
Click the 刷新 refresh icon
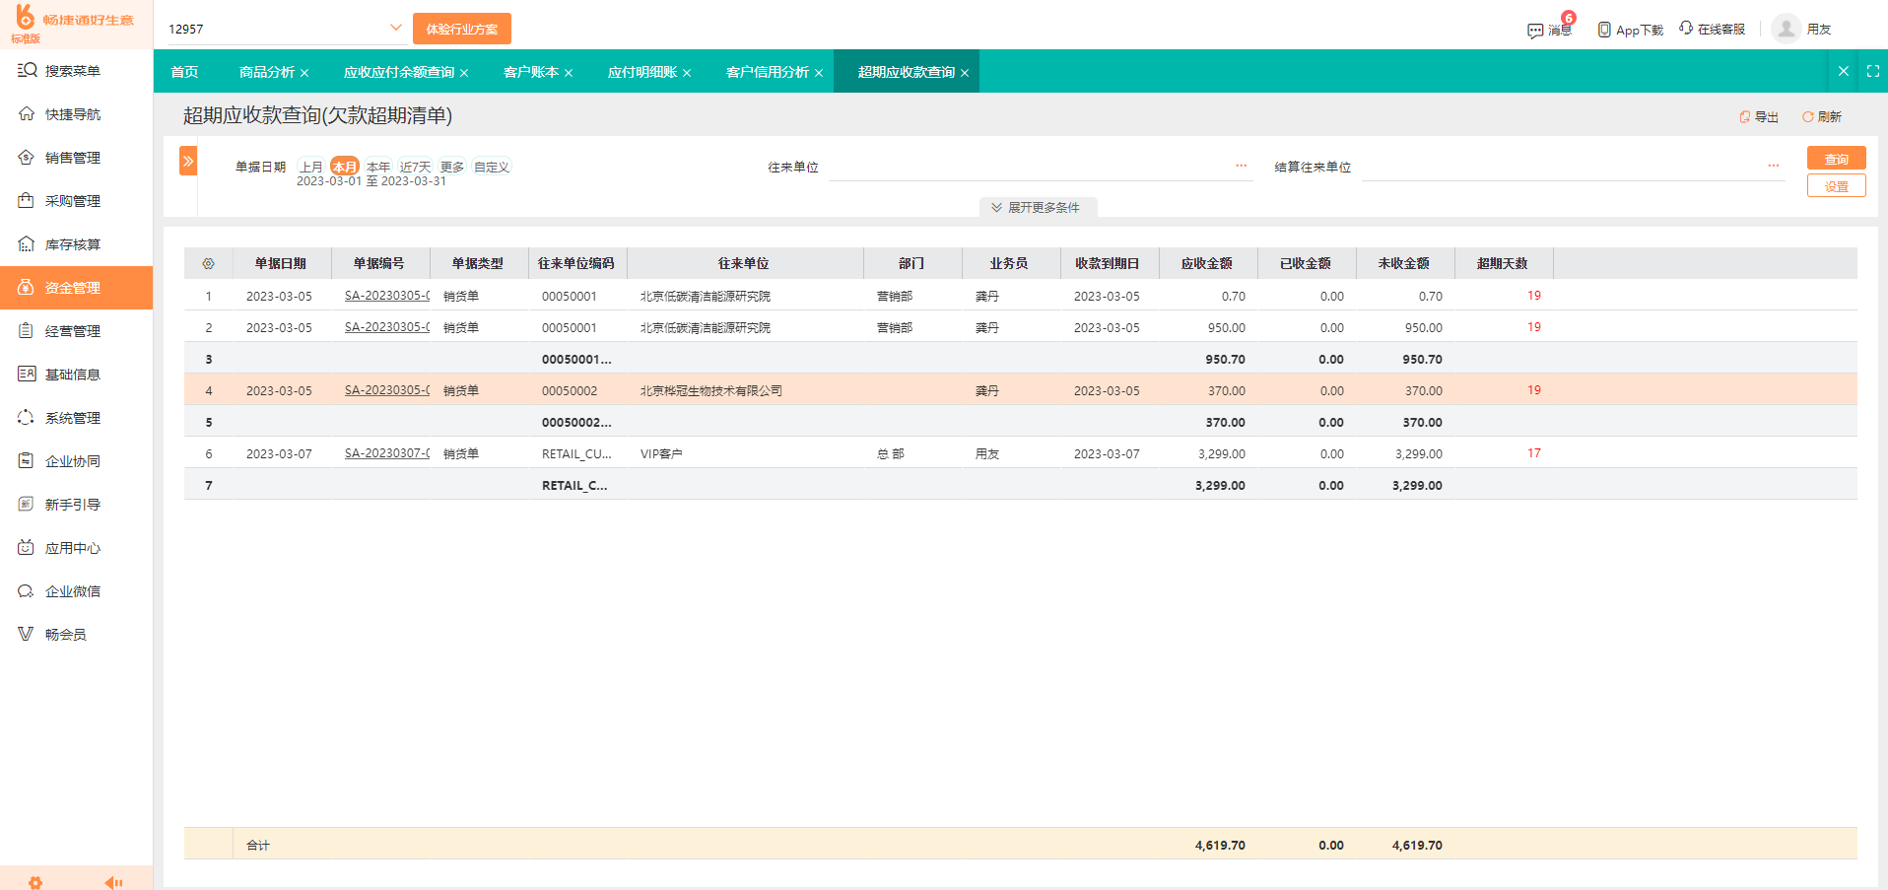[1822, 116]
